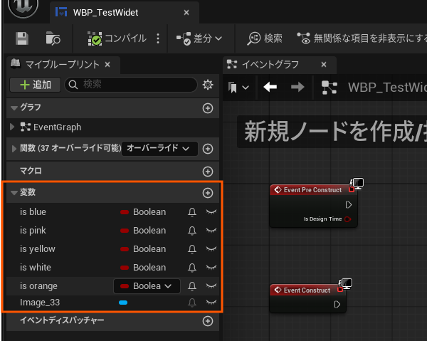Add a new macro with plus icon
Screen dimensions: 427x341
click(208, 171)
